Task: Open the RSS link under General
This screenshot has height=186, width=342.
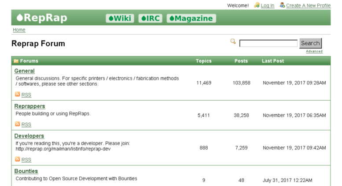Action: (x=26, y=95)
